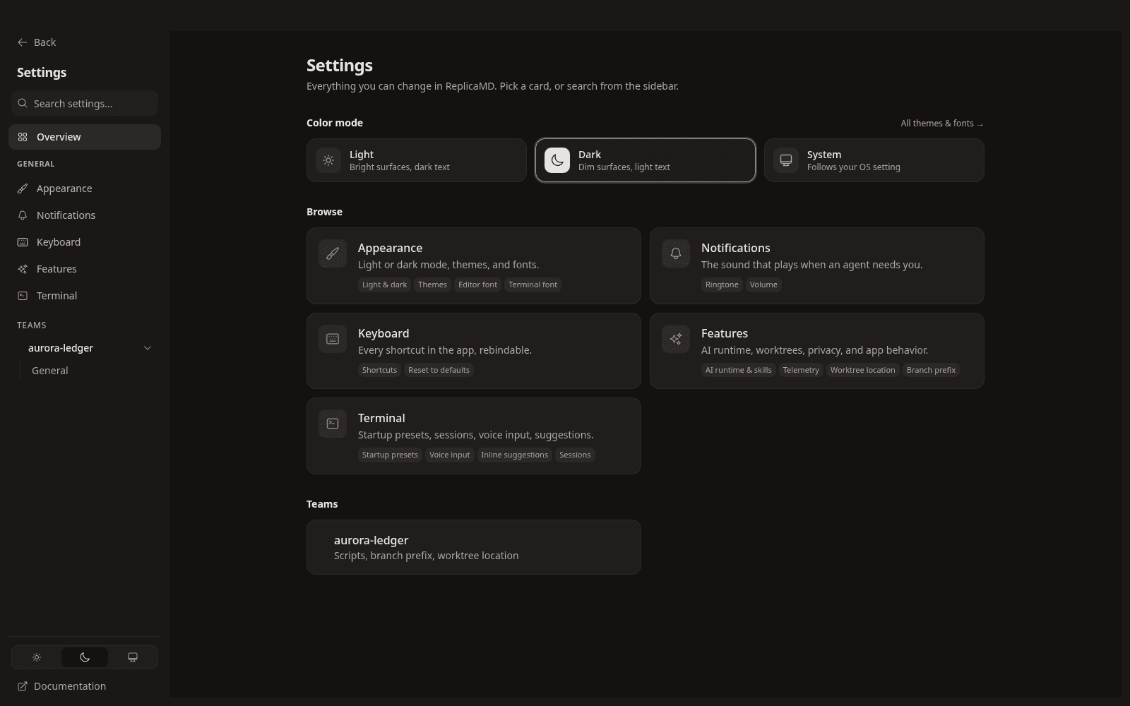
Task: Click the Features sparkle icon in sidebar
Action: tap(23, 269)
